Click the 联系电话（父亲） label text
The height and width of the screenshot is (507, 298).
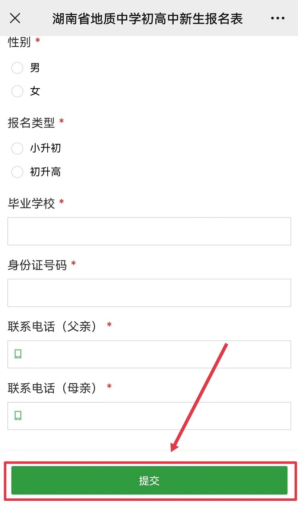tap(54, 327)
